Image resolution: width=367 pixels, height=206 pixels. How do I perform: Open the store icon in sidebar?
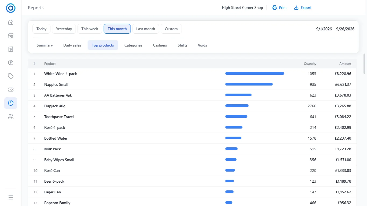tap(11, 36)
